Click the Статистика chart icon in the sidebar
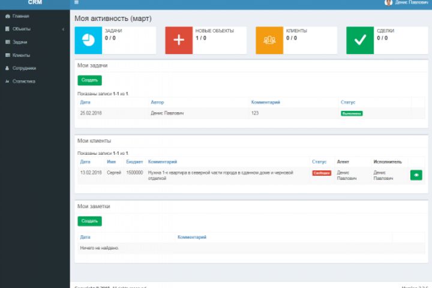The width and height of the screenshot is (432, 288). pyautogui.click(x=7, y=82)
